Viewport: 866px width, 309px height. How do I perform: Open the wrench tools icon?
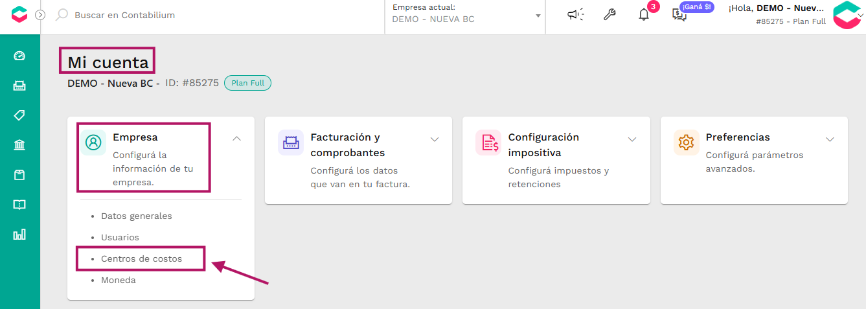pyautogui.click(x=610, y=15)
